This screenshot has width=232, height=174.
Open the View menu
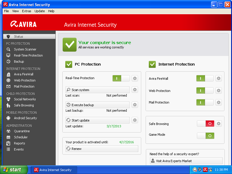point(15,11)
